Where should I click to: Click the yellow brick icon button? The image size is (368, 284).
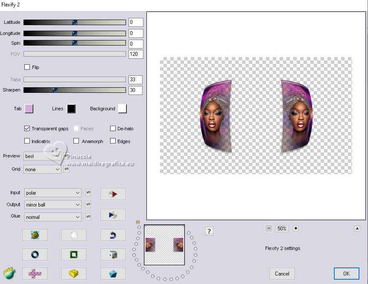[x=74, y=273]
